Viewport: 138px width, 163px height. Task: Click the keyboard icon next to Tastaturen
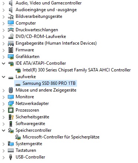click(11, 150)
